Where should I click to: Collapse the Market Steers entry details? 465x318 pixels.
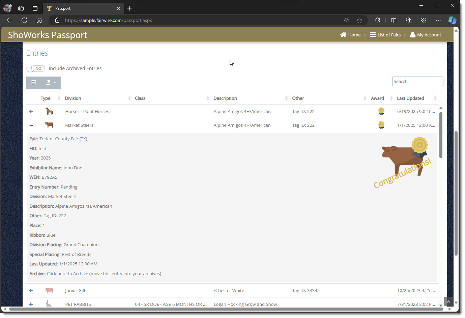(31, 125)
